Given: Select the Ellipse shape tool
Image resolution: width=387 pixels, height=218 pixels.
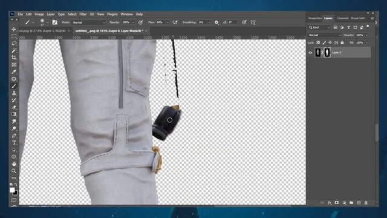Looking at the screenshot, I should (14, 157).
